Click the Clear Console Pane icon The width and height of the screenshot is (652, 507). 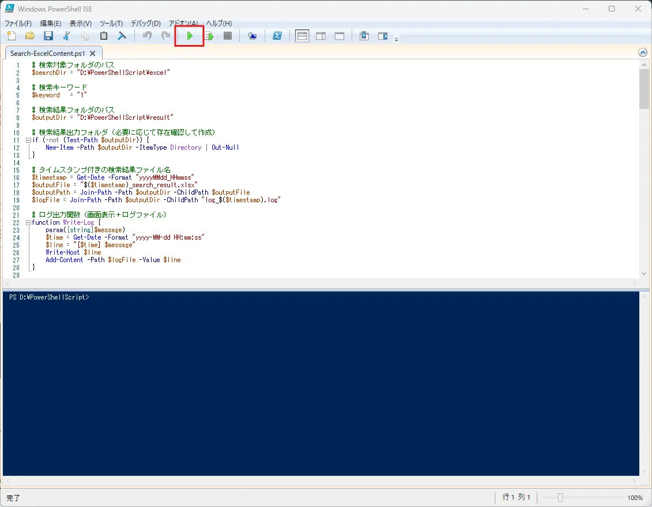pyautogui.click(x=122, y=36)
